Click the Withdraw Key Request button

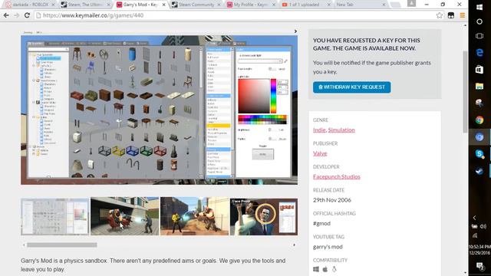pyautogui.click(x=351, y=87)
